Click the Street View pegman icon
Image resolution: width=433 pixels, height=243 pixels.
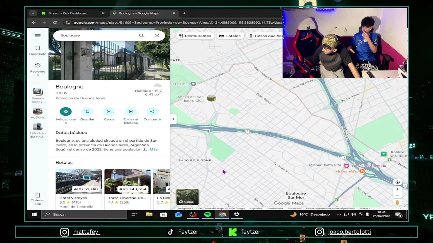click(397, 202)
